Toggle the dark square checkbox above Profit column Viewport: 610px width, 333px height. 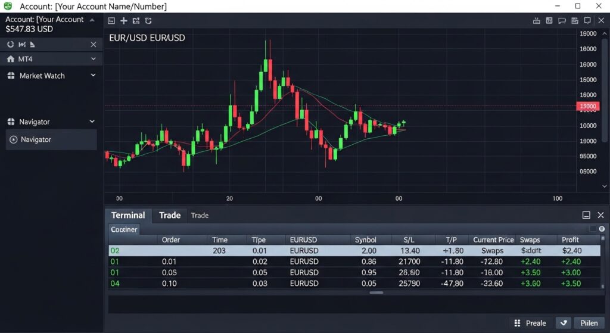[593, 229]
